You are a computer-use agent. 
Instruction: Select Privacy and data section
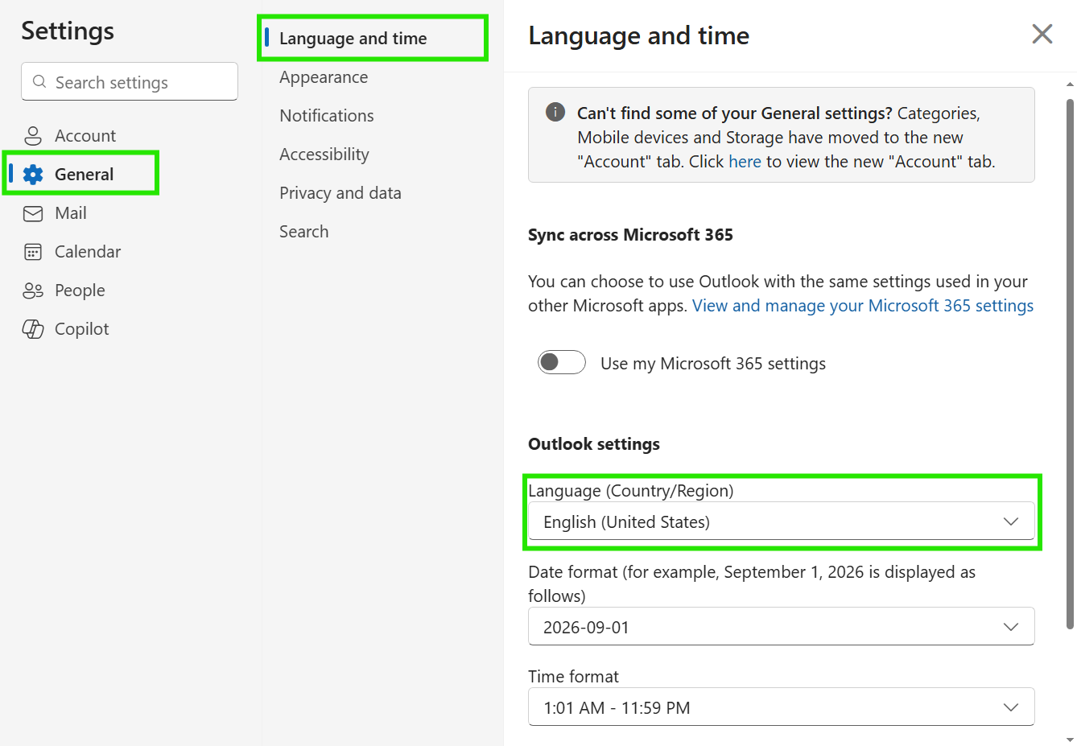[x=340, y=193]
